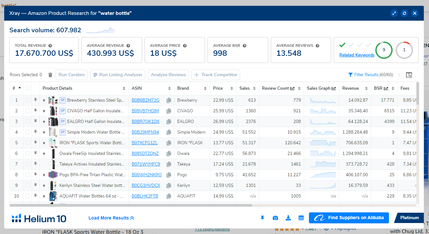Open Filter Results (60/60)

[371, 75]
